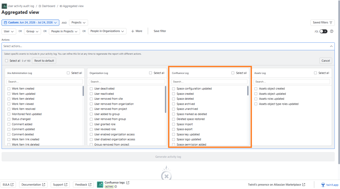Click Save filter
The image size is (340, 189).
pyautogui.click(x=160, y=31)
